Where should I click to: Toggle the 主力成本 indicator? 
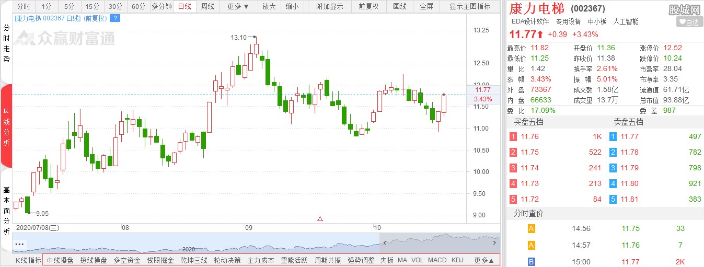[x=261, y=260]
